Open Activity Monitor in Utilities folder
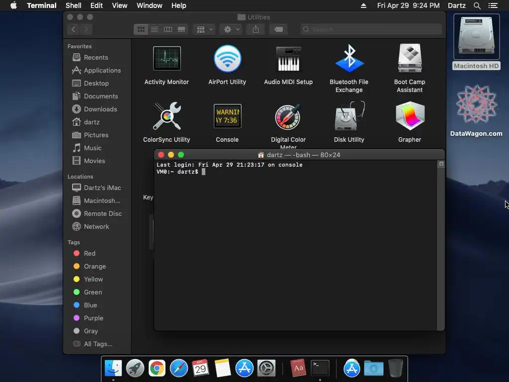 (167, 59)
